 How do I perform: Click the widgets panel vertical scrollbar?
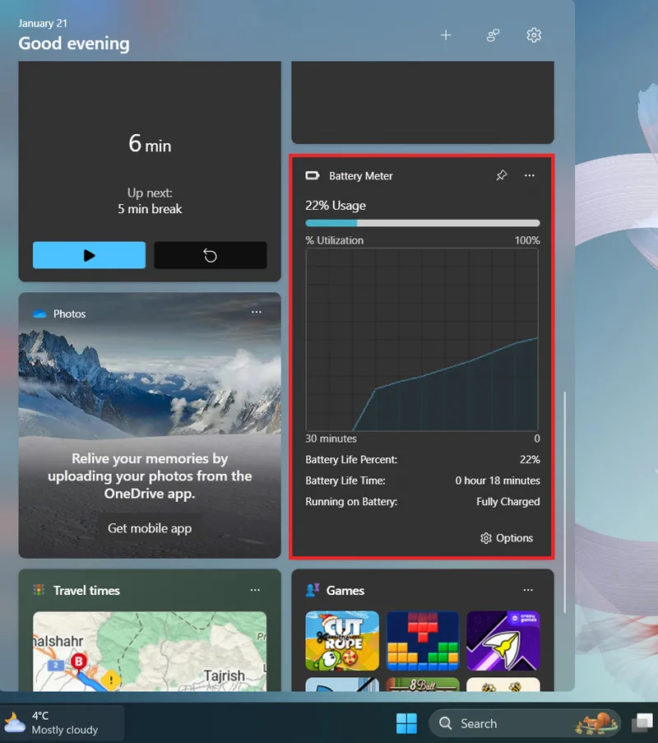(565, 502)
